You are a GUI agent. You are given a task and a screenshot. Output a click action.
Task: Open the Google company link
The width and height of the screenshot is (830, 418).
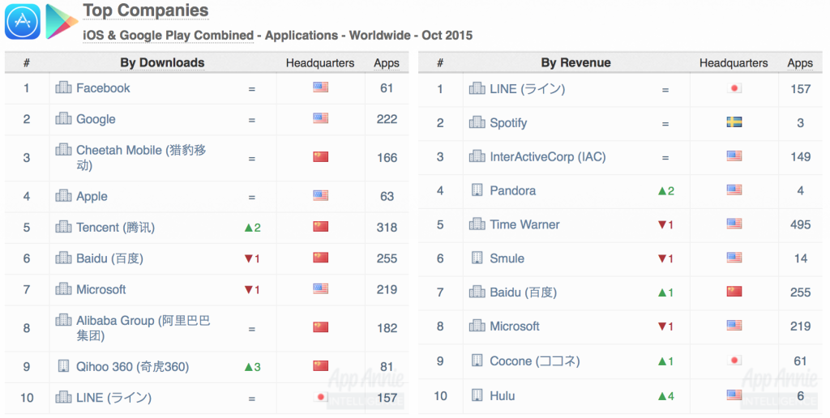coord(96,119)
